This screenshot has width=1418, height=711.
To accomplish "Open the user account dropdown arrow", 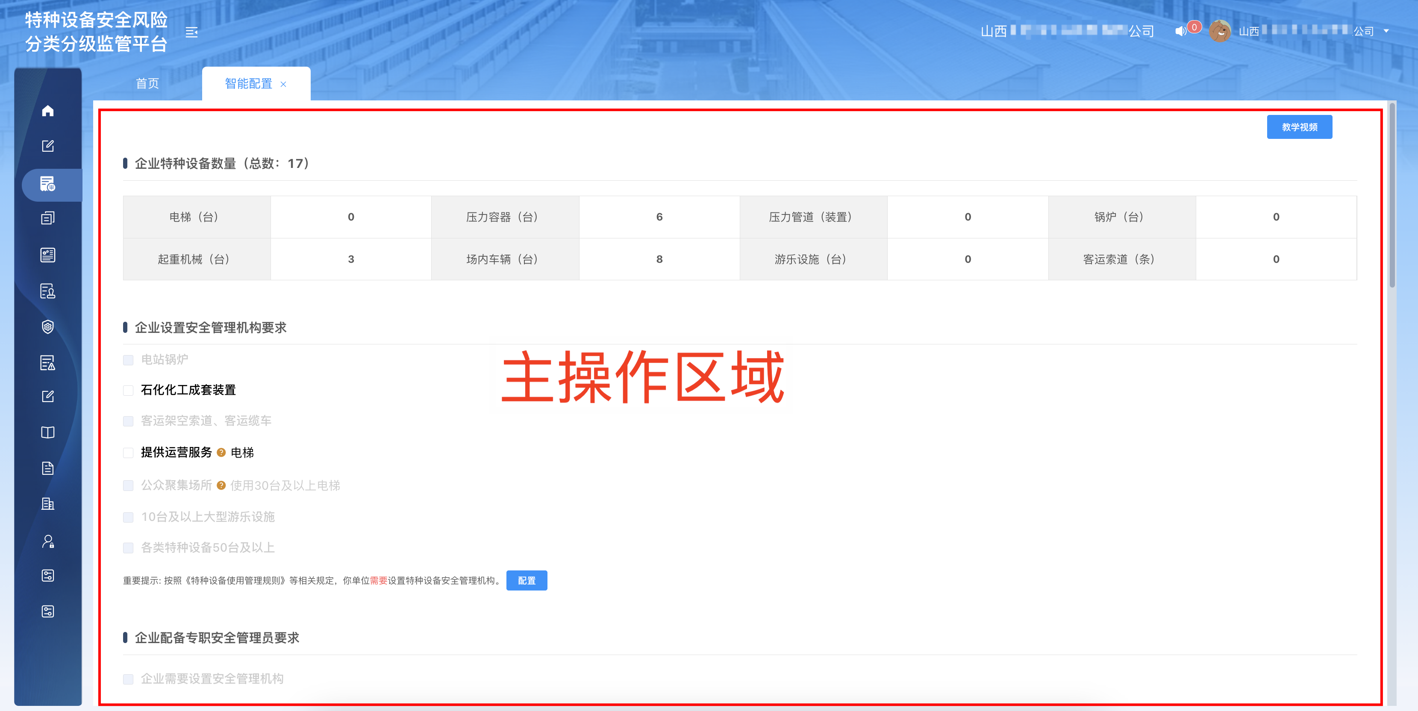I will 1386,31.
